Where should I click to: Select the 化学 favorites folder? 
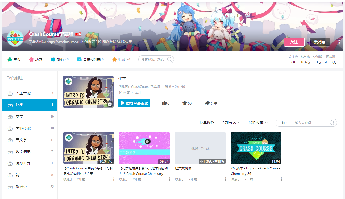coord(30,105)
